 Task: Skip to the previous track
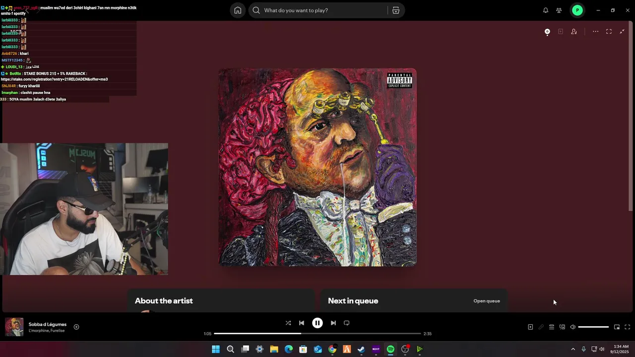click(302, 323)
